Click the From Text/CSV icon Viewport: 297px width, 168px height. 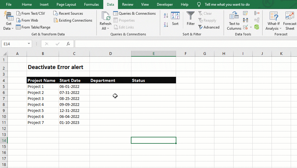point(18,13)
